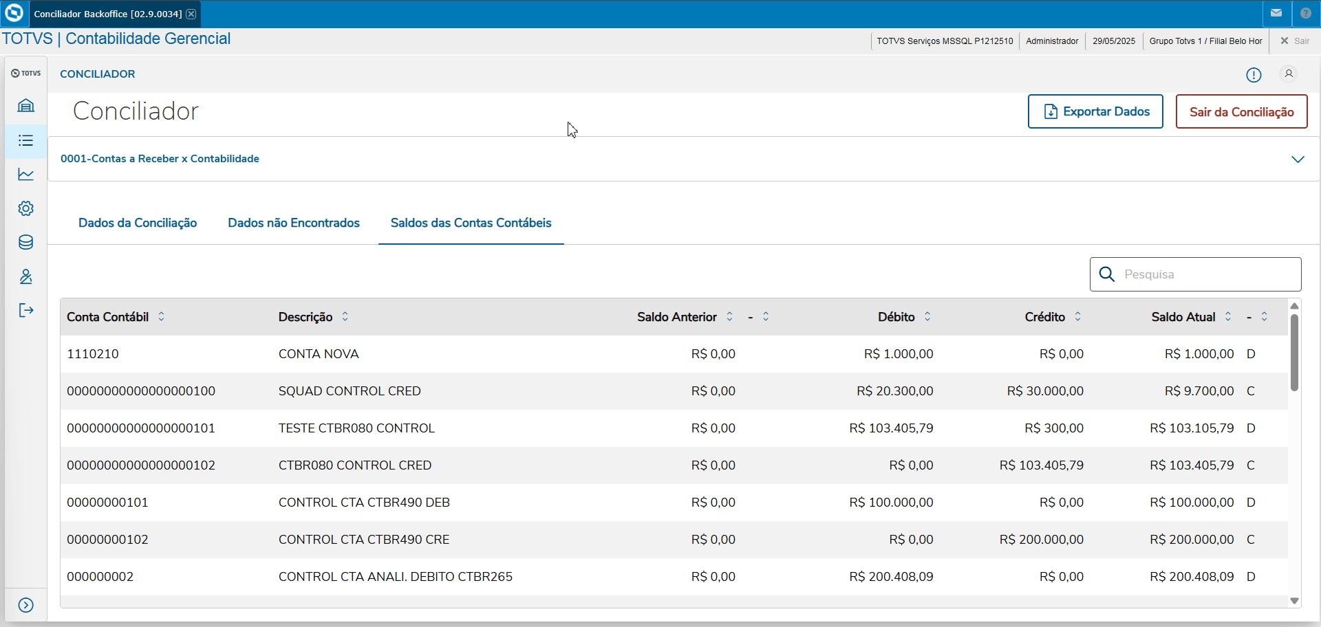Open the user edit icon in sidebar
The height and width of the screenshot is (627, 1321).
(x=26, y=276)
